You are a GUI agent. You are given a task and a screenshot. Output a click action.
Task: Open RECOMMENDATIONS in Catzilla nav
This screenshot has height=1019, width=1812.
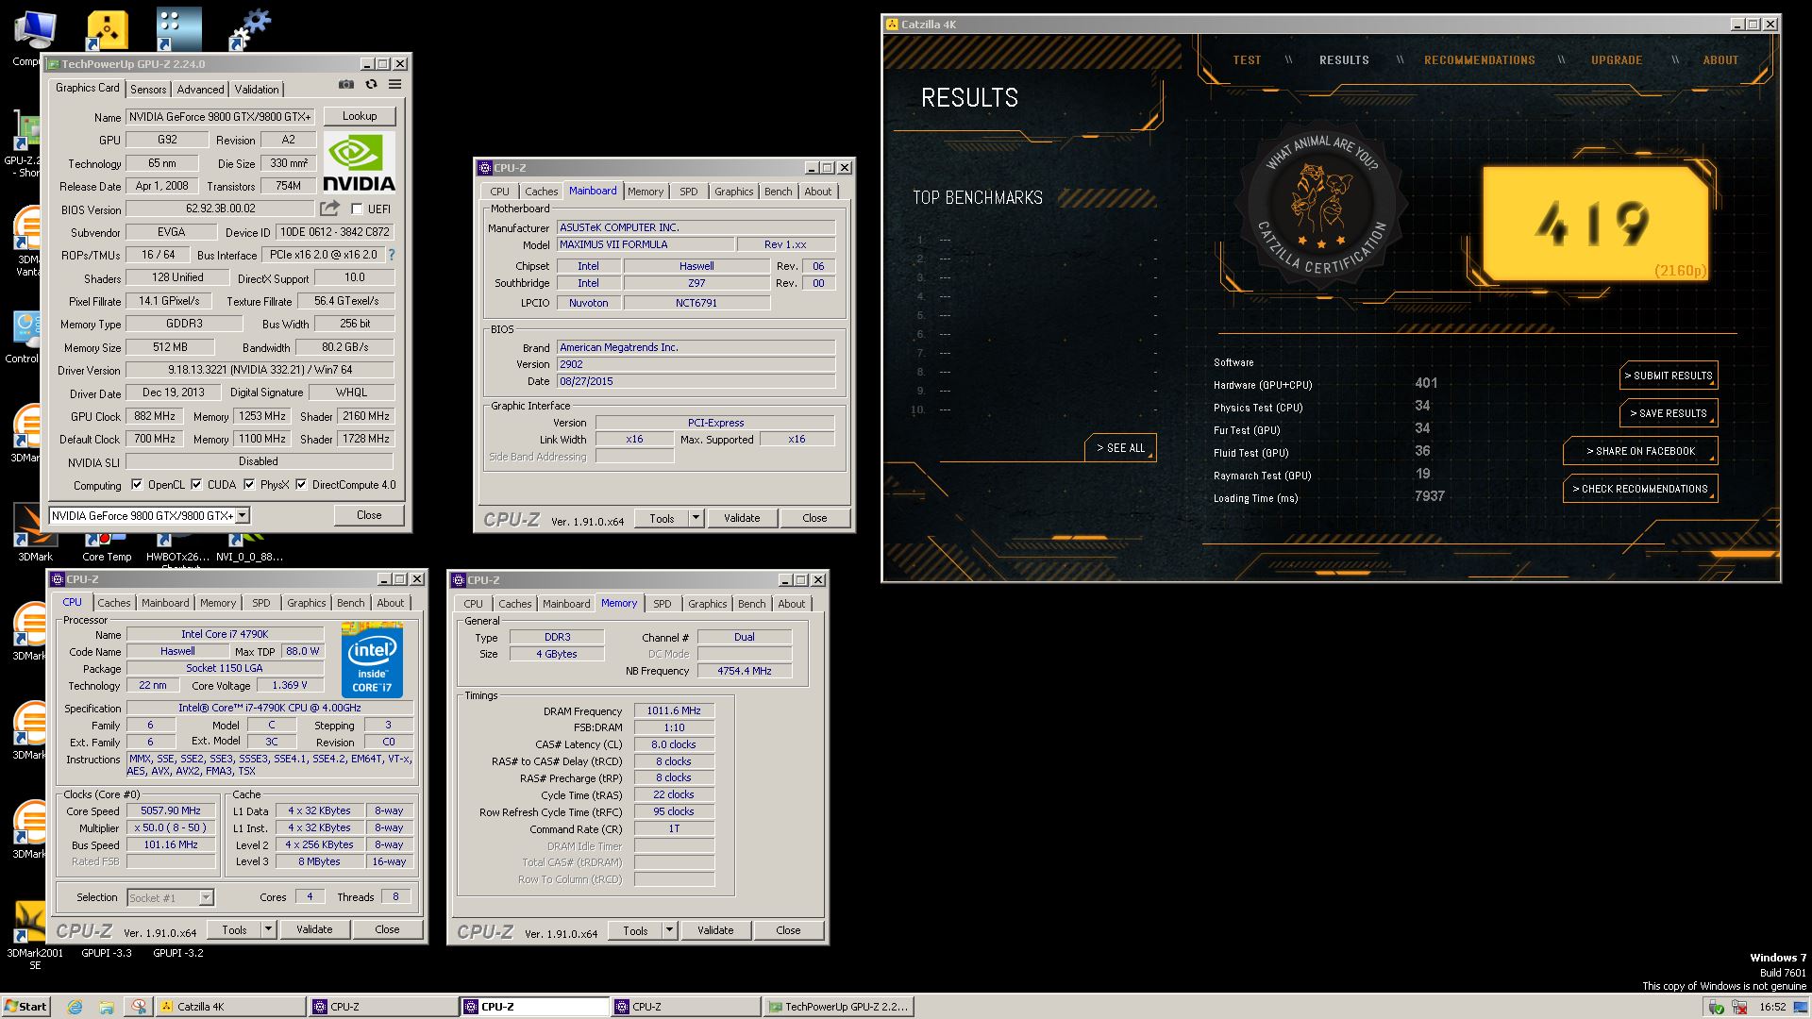point(1479,59)
